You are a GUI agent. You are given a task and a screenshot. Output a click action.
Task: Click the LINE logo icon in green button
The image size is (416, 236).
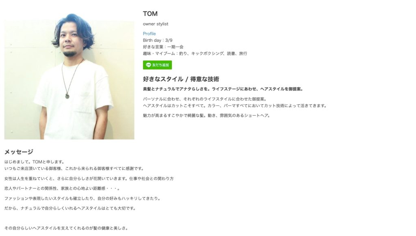[148, 65]
